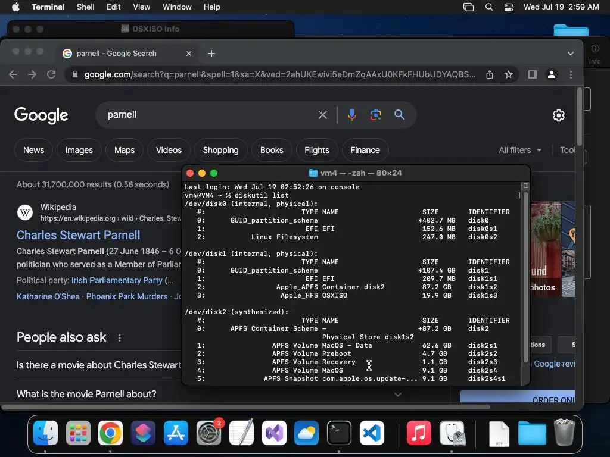Open the Help menu
This screenshot has height=457, width=610.
(211, 7)
